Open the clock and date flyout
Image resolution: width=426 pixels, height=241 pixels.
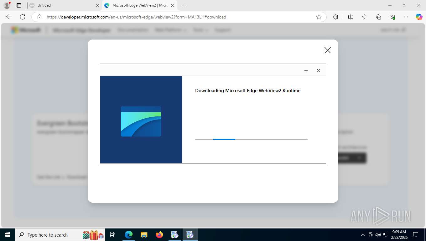pyautogui.click(x=399, y=235)
